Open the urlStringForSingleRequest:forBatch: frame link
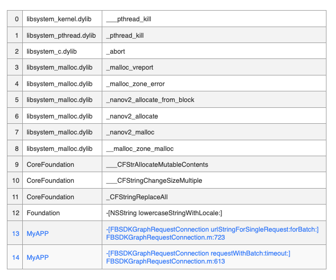Image resolution: width=336 pixels, height=280 pixels. 212,233
